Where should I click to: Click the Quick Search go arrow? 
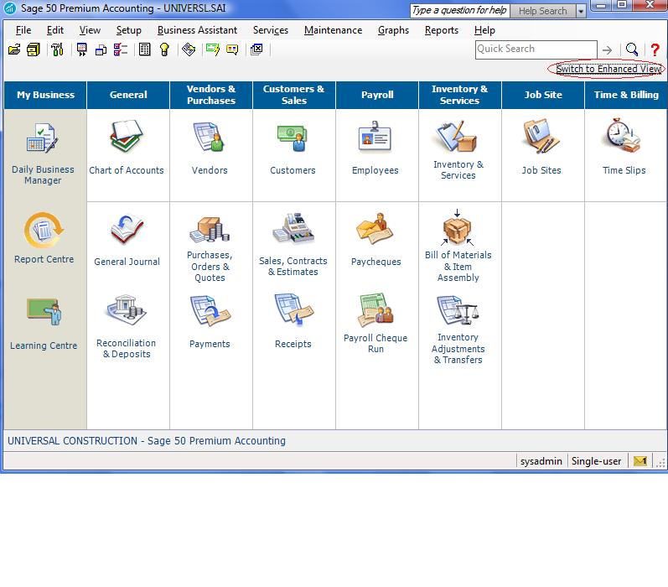click(x=607, y=50)
